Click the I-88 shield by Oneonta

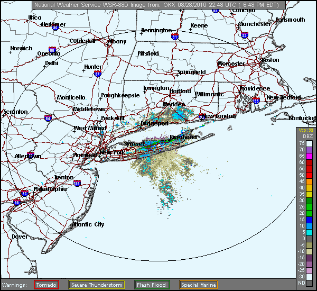tap(52, 50)
